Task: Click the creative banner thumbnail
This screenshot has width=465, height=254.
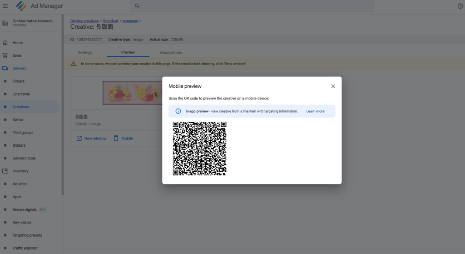Action: pos(132,93)
